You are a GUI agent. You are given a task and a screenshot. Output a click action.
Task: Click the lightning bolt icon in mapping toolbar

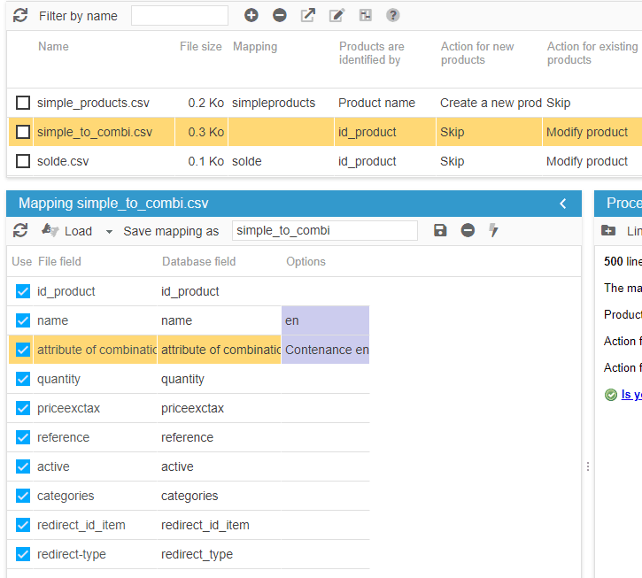click(493, 230)
